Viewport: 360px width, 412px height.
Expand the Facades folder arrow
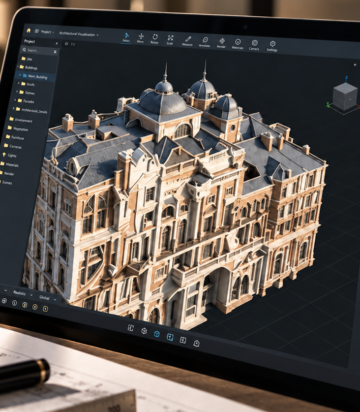tap(15, 100)
